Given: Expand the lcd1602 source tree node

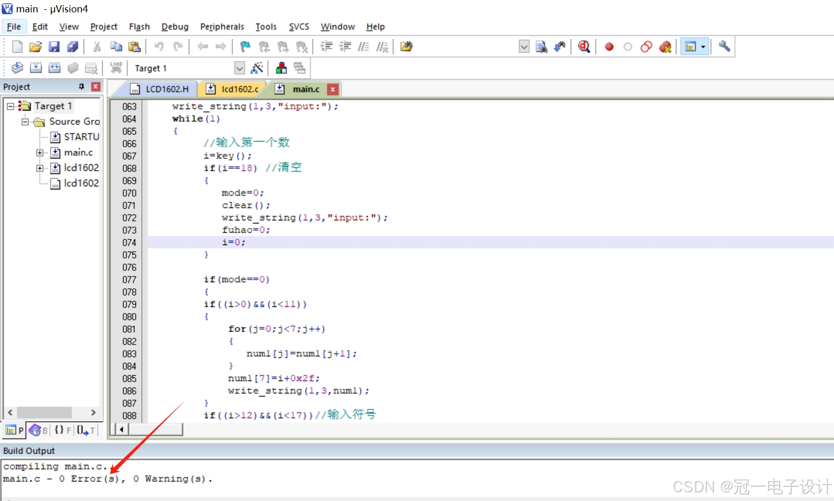Looking at the screenshot, I should point(40,168).
